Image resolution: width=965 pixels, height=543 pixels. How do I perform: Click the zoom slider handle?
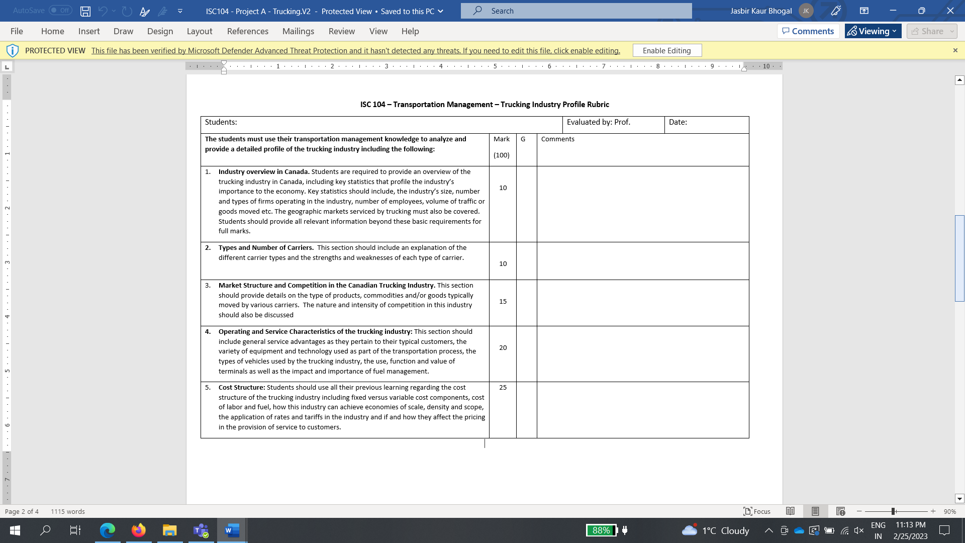pos(894,511)
